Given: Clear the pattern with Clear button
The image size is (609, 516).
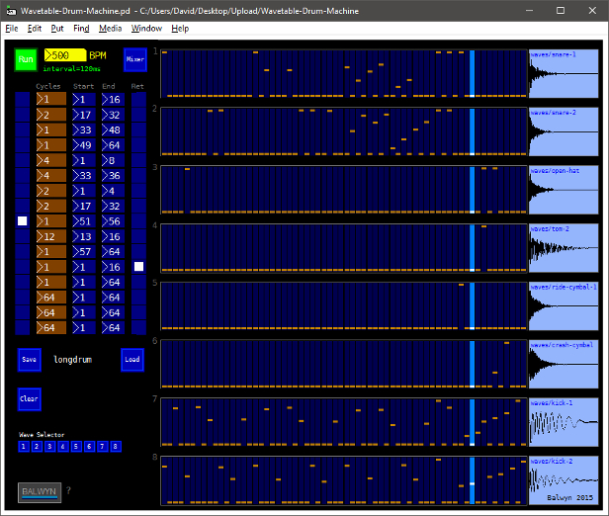Looking at the screenshot, I should [x=30, y=398].
